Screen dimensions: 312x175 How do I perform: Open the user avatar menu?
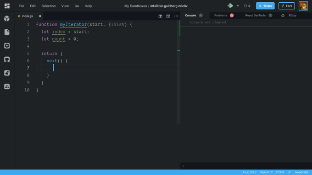303,6
